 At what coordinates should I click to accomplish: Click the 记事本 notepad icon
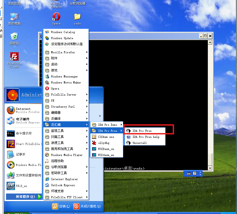click(11, 154)
